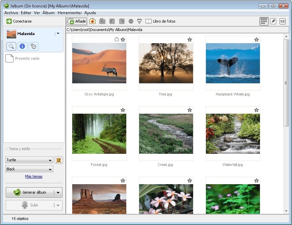Open the Álbum menu
The width and height of the screenshot is (292, 225).
[x=48, y=13]
